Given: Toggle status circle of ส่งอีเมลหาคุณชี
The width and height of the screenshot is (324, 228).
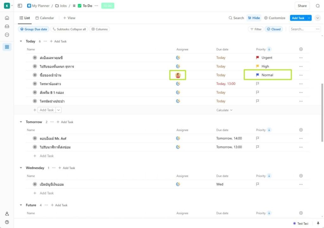Looking at the screenshot, I should point(35,58).
